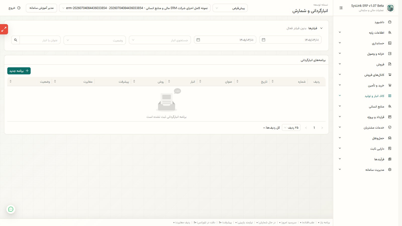402x226 pixels.
Task: Select page 1 in pagination
Action: pyautogui.click(x=314, y=128)
